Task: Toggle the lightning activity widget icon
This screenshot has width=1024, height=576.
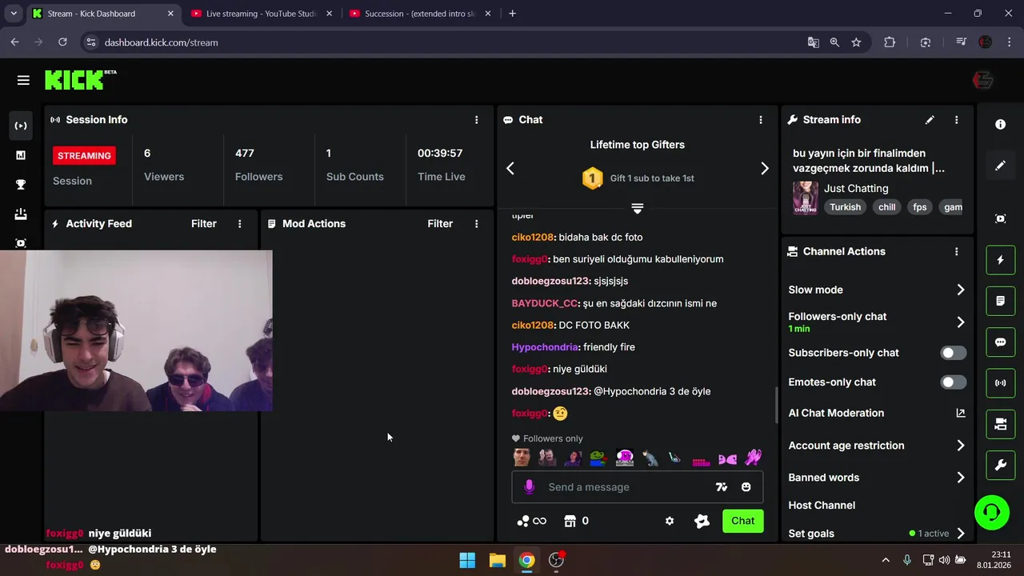Action: pos(1000,260)
